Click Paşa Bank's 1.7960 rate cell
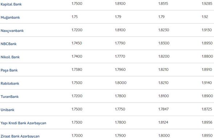This screenshot has width=214, height=138. (x=120, y=69)
